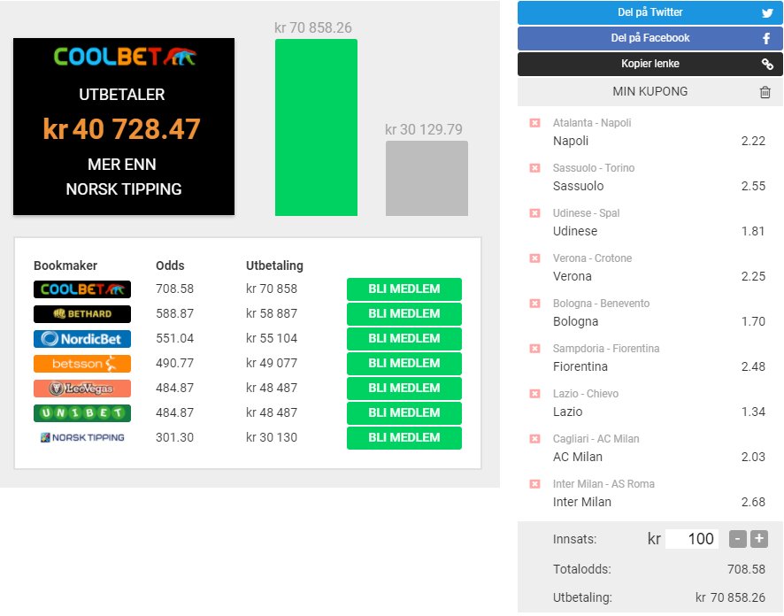
Task: Click the Sassuolo 2.55 odds value
Action: tap(753, 186)
